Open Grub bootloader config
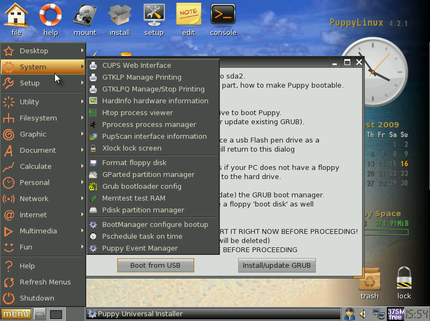The image size is (430, 321). [153, 187]
